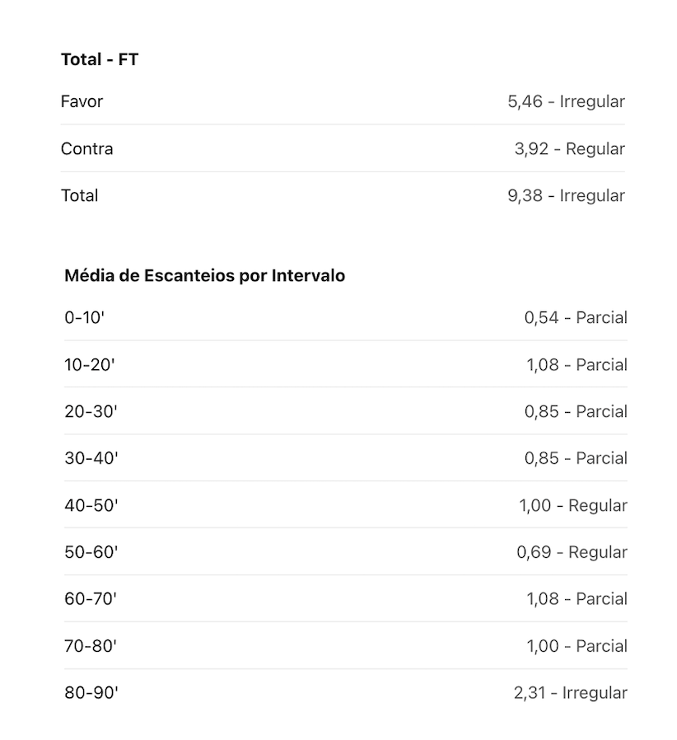Select the 9,38 - Irregular value
This screenshot has width=677, height=740.
pyautogui.click(x=566, y=195)
